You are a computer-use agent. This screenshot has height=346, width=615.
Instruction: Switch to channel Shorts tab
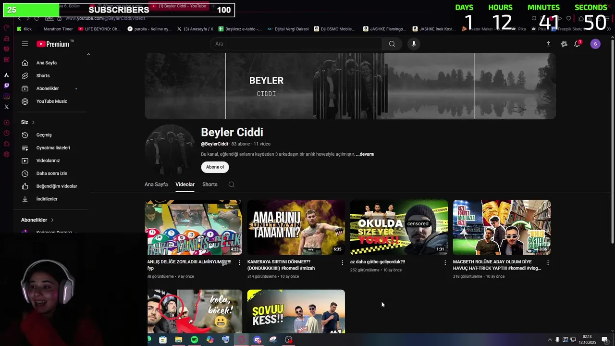coord(210,185)
